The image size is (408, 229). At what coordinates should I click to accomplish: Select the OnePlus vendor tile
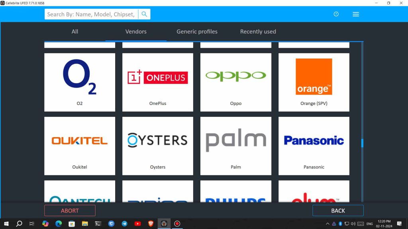tap(158, 82)
